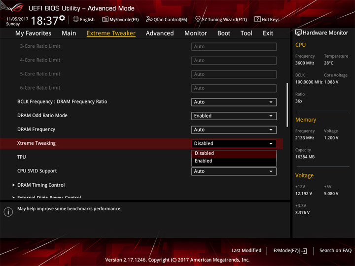Click the BCLK 100.0000 MHz value
The image size is (355, 266).
[309, 82]
